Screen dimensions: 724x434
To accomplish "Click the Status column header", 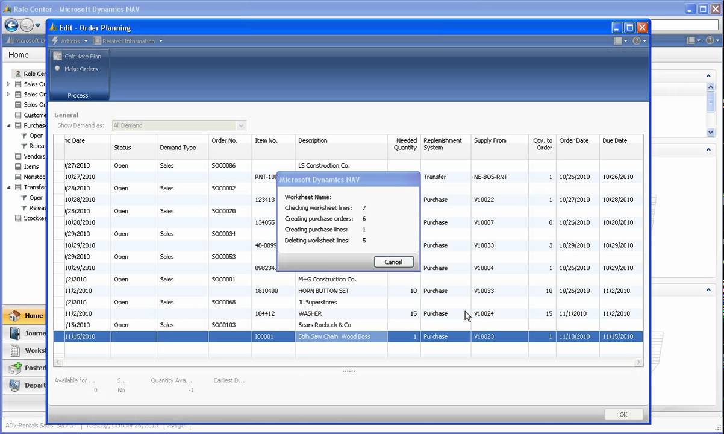I will [134, 148].
